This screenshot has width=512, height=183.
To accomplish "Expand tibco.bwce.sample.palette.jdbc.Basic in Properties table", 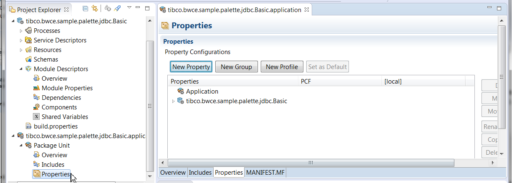I will point(174,101).
